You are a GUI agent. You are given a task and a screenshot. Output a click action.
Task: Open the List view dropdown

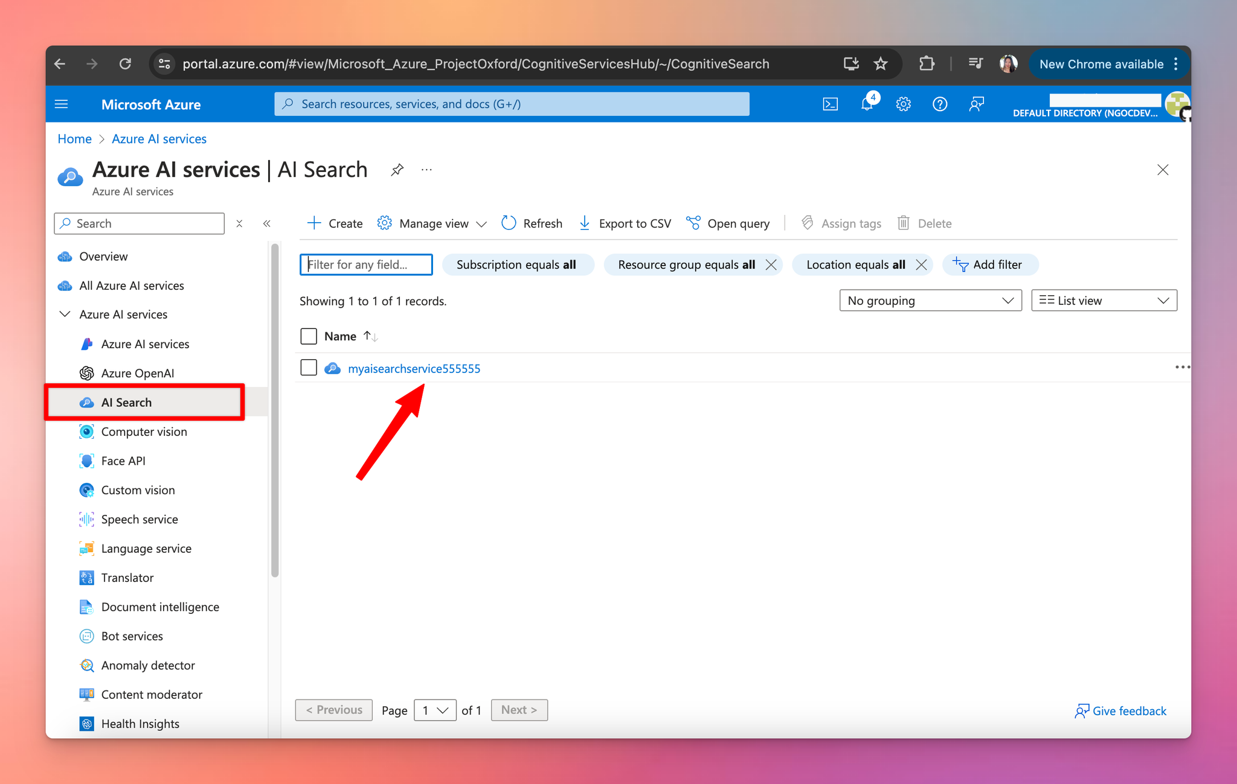(1104, 301)
